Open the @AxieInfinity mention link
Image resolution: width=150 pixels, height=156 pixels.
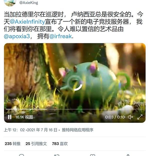pyautogui.click(x=27, y=22)
